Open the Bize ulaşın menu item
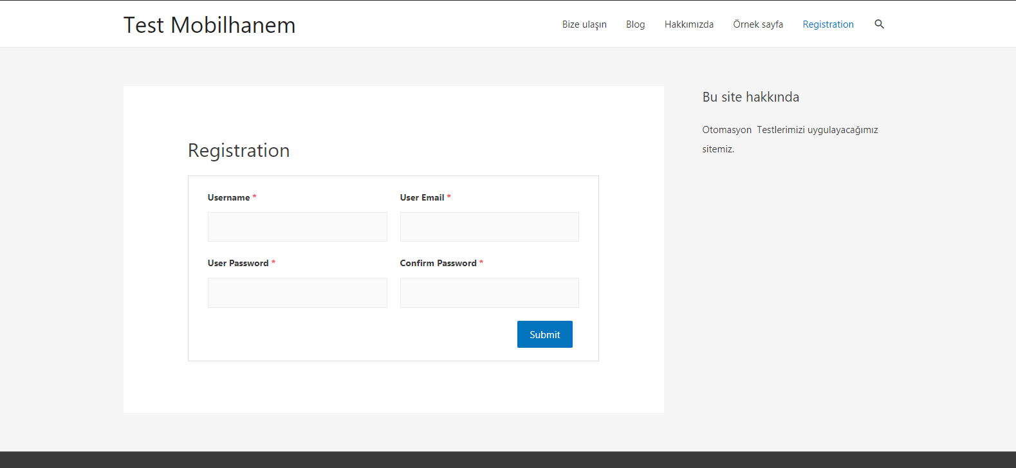Image resolution: width=1016 pixels, height=468 pixels. point(584,24)
